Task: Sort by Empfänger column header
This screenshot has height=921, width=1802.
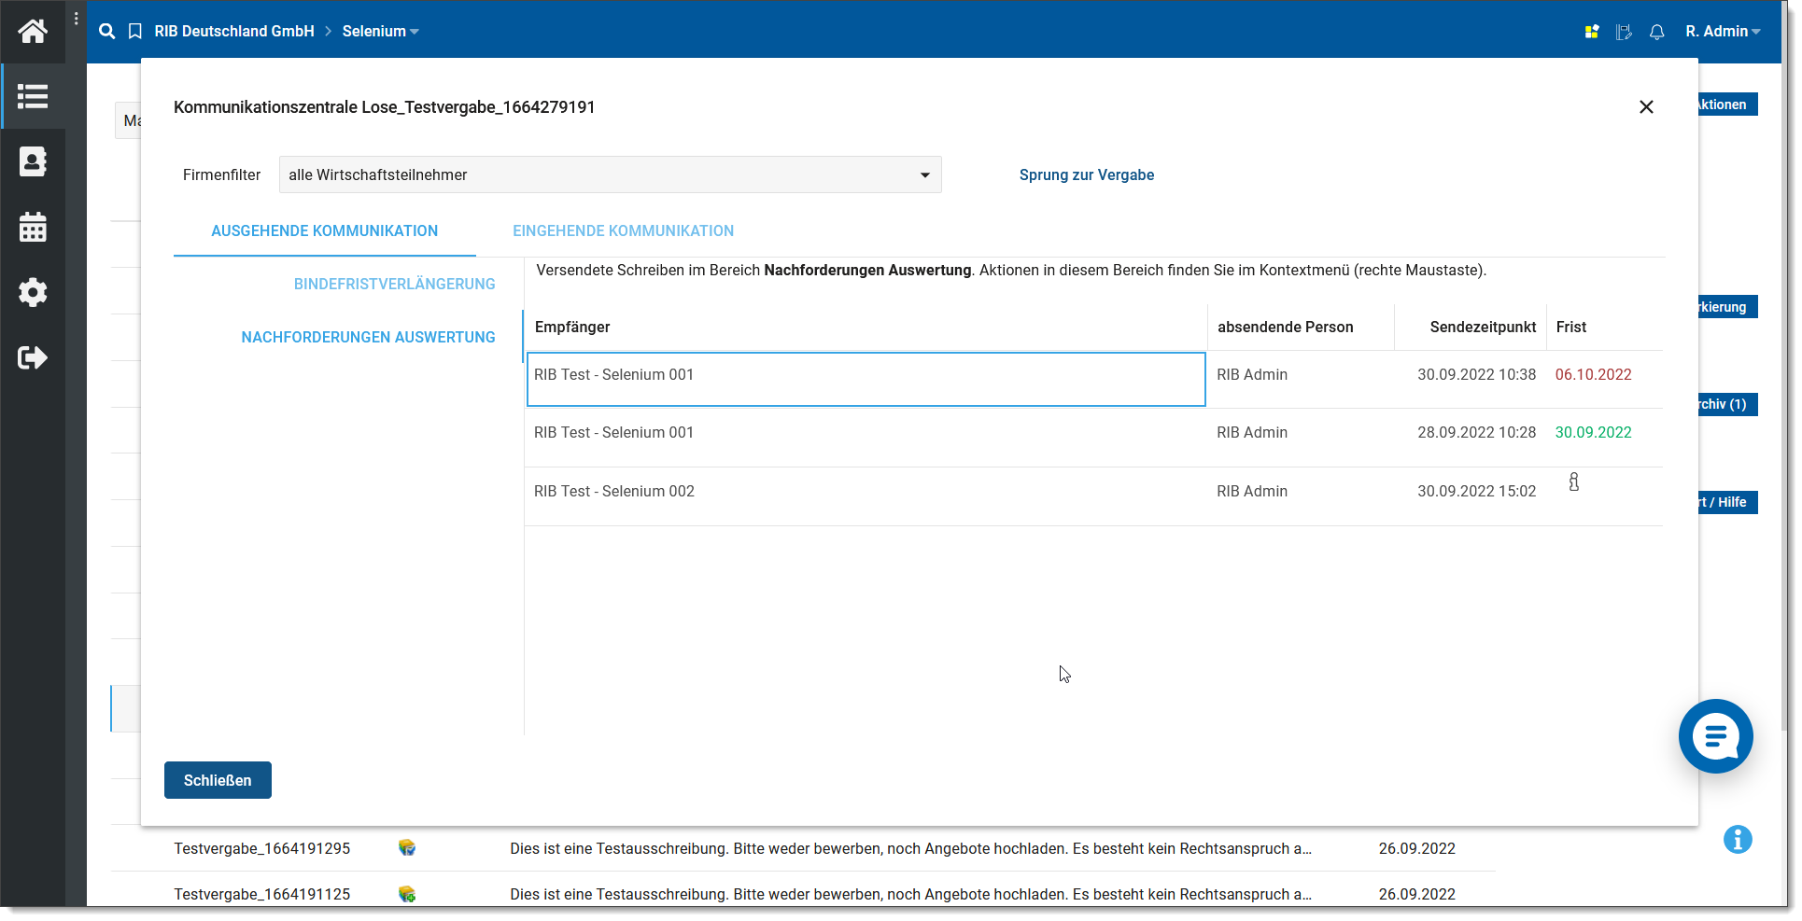Action: [x=866, y=327]
